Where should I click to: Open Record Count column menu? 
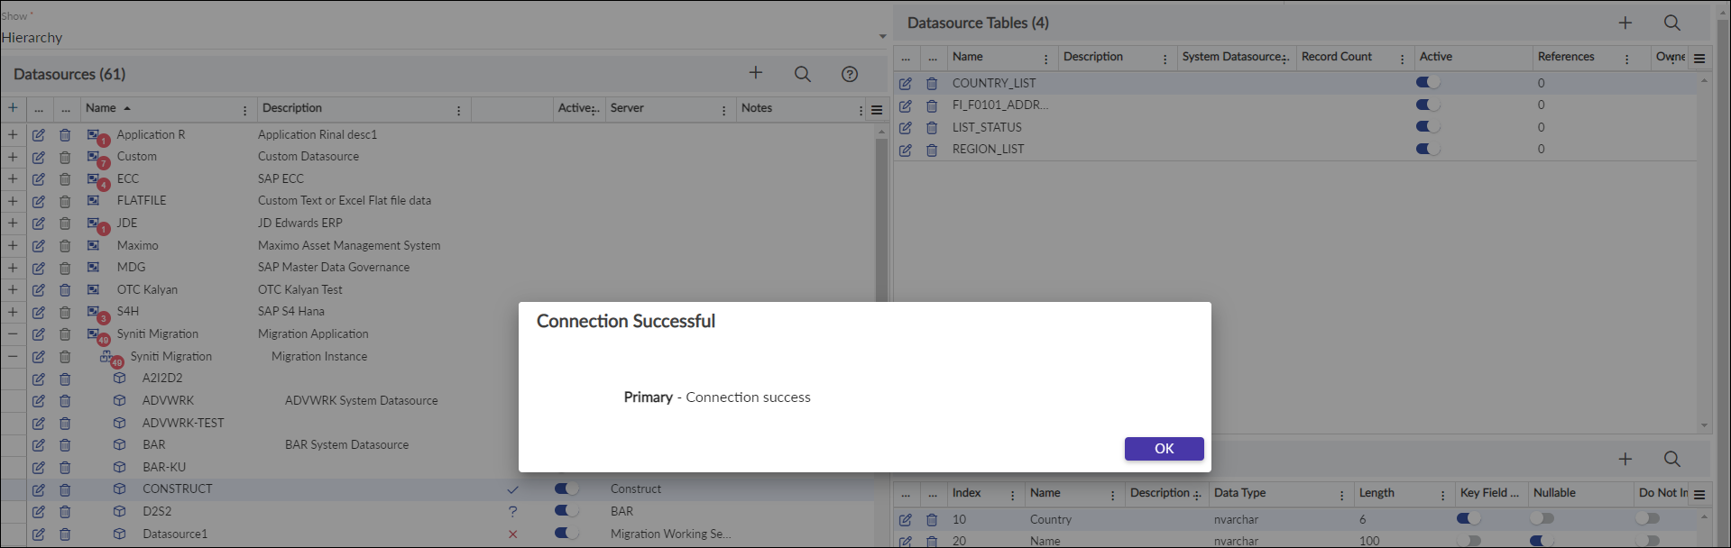point(1402,59)
